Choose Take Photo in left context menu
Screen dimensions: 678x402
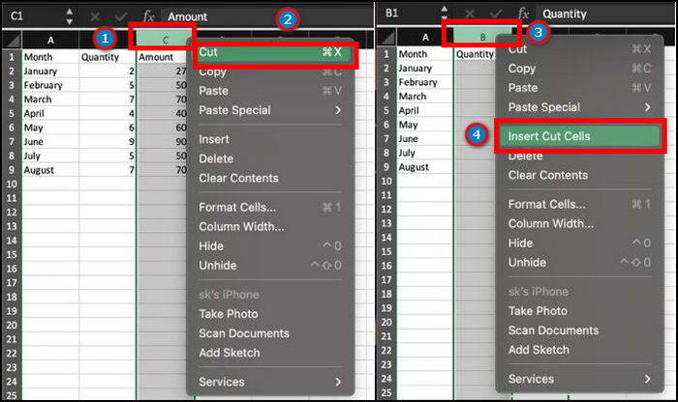tap(270, 314)
